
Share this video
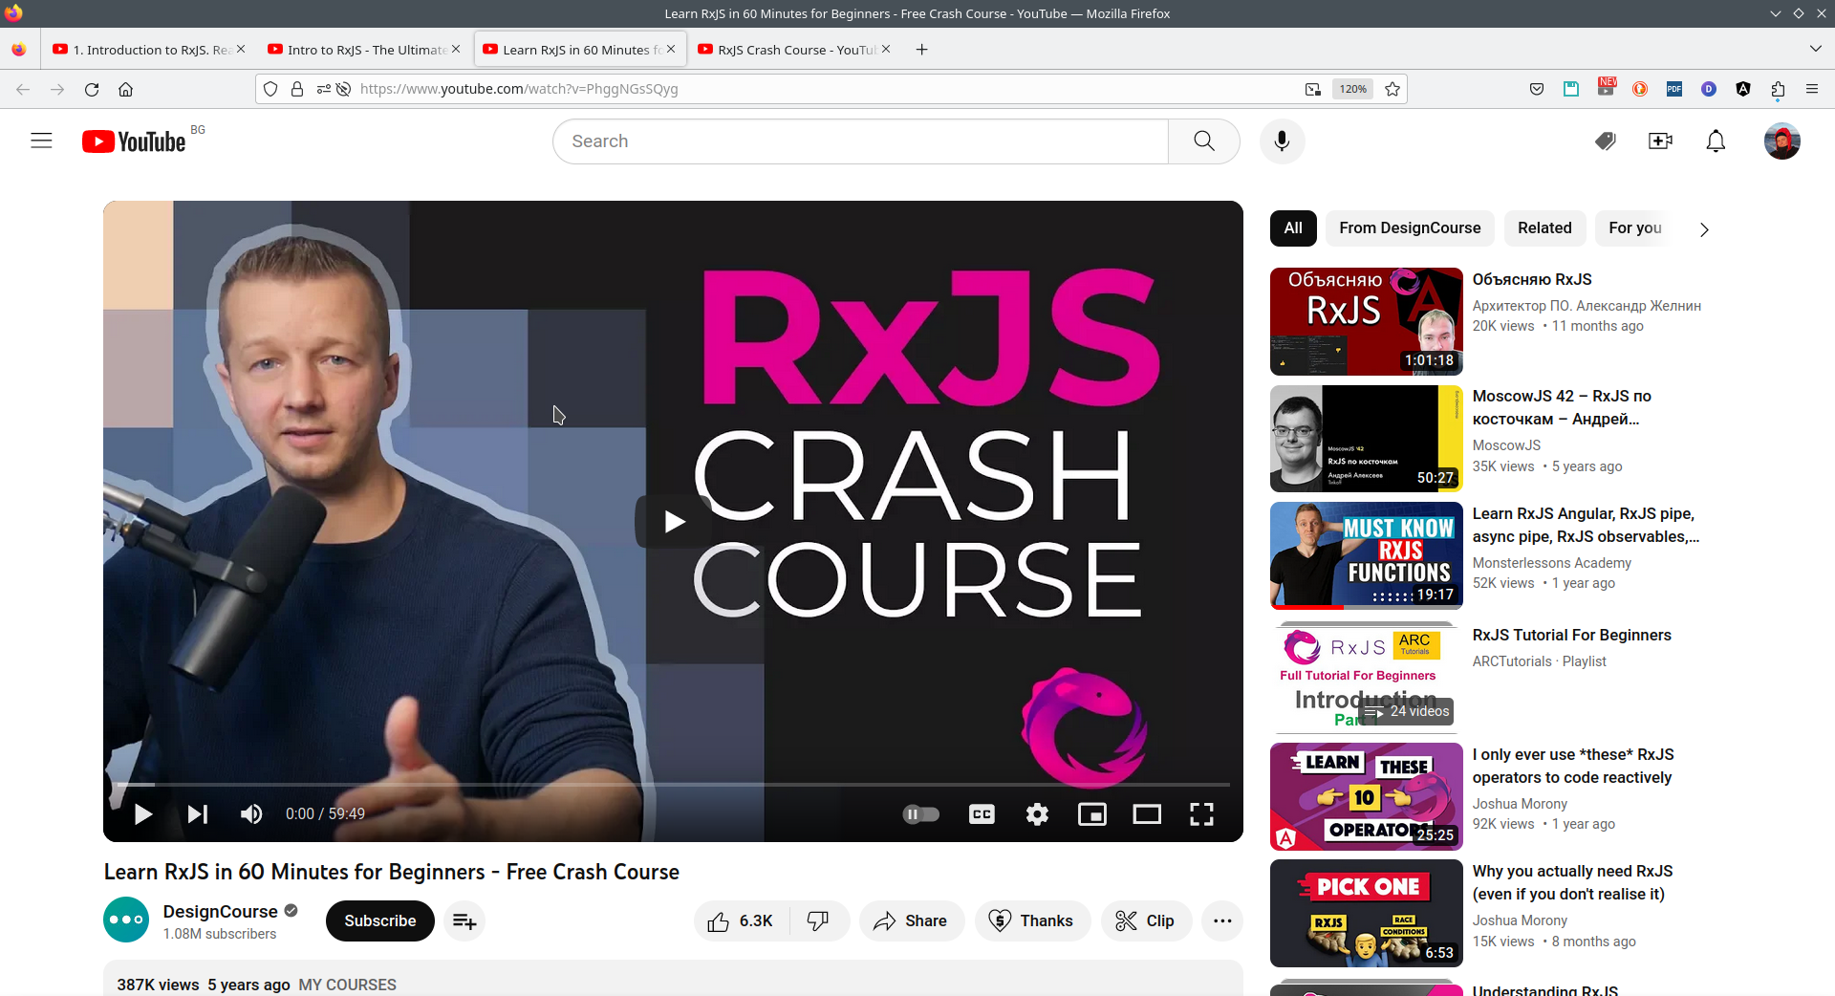[x=911, y=920]
